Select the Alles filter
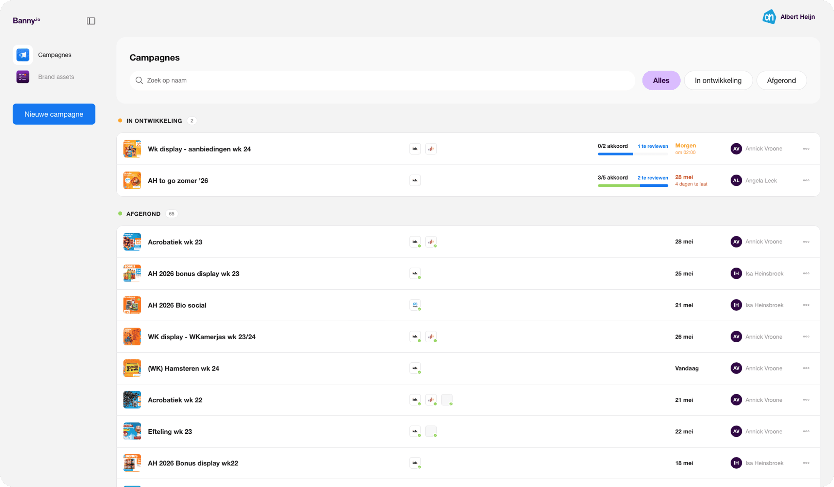Screen dimensions: 834x487 click(x=661, y=80)
